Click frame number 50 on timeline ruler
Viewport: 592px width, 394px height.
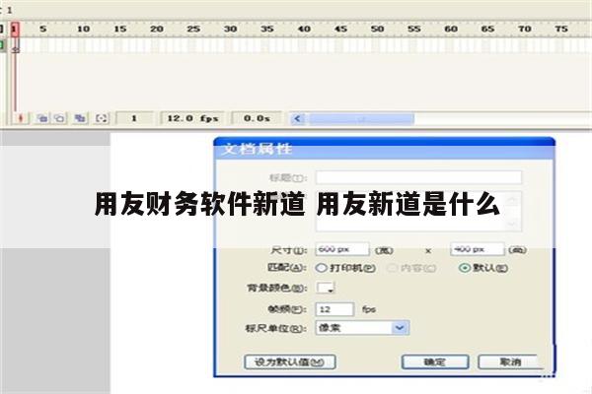(377, 29)
